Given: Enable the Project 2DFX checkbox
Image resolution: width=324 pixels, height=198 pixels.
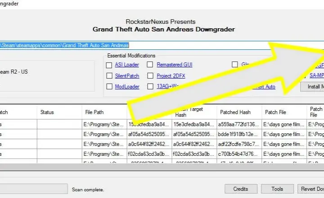Looking at the screenshot, I should click(150, 76).
